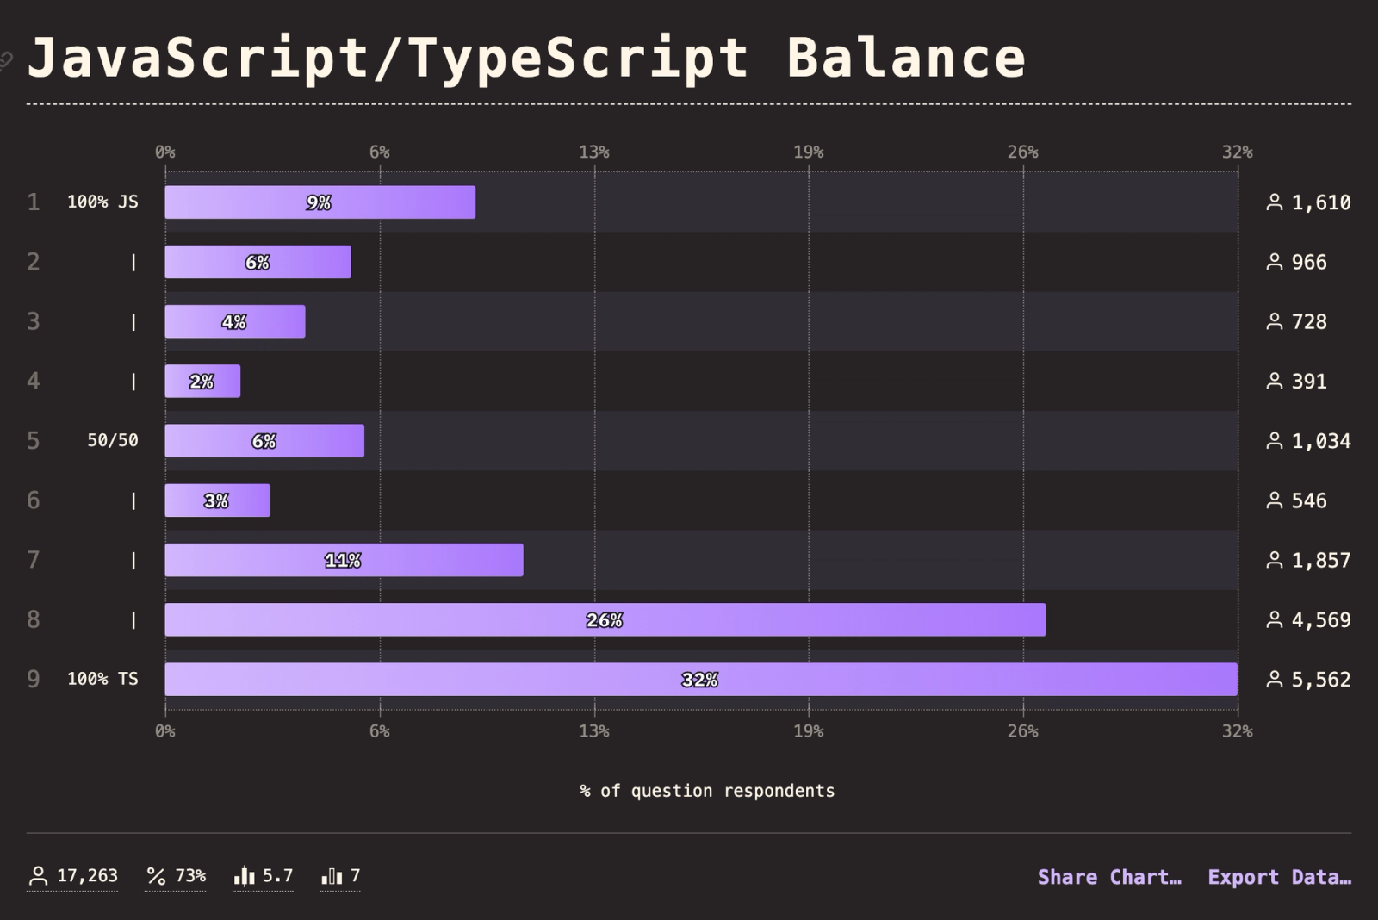Select the row 3 bar showing 4%

[235, 321]
